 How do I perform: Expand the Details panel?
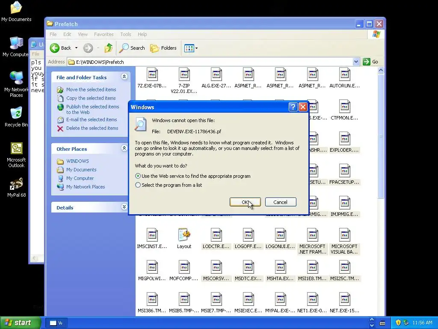pos(124,207)
